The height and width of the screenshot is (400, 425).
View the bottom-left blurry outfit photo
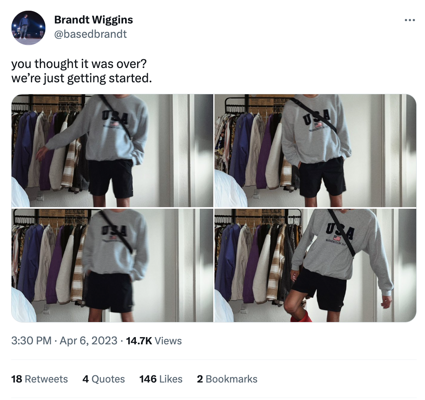(x=112, y=265)
